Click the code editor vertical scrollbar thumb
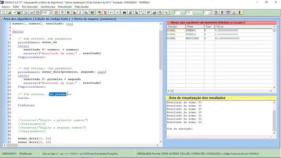281x158 pixels. 161,50
